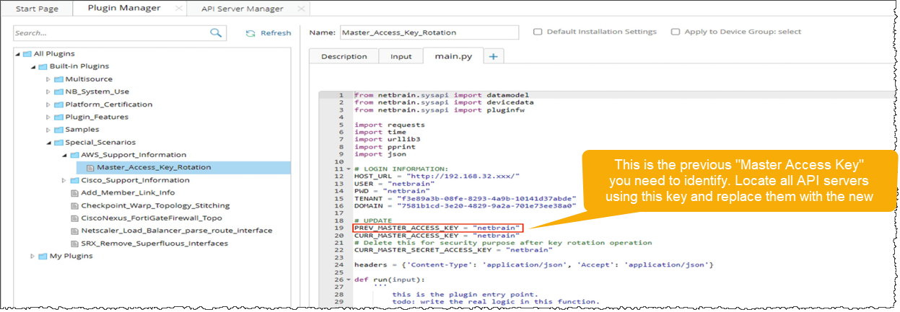The height and width of the screenshot is (312, 900).
Task: Expand the Platform_Certification folder
Action: click(49, 104)
